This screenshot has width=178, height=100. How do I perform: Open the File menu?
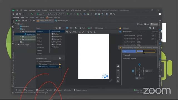click(17, 10)
